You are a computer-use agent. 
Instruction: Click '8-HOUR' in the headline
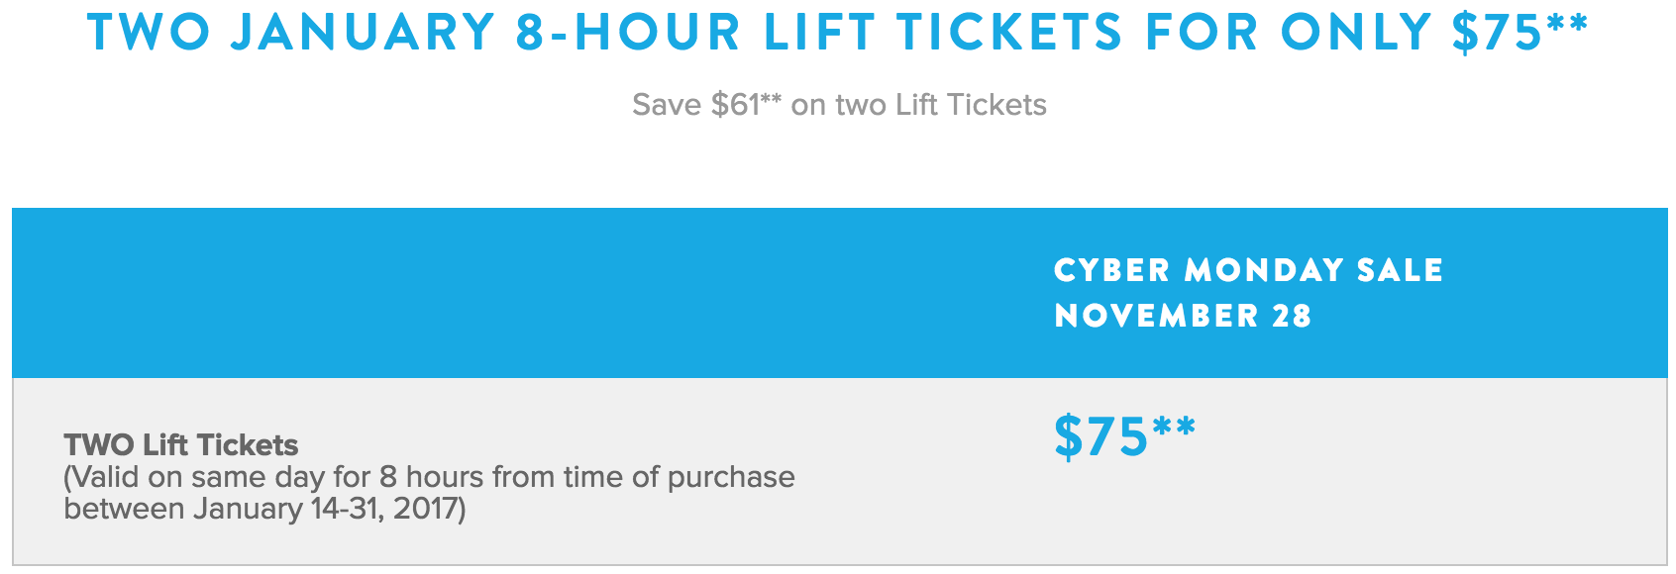(628, 32)
